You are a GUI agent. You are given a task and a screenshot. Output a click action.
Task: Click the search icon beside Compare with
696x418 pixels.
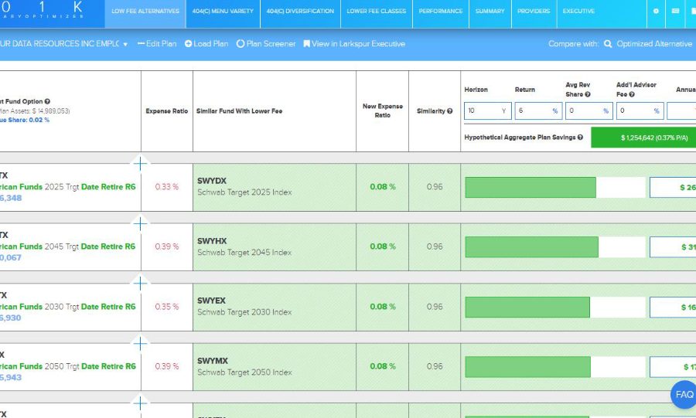click(608, 44)
